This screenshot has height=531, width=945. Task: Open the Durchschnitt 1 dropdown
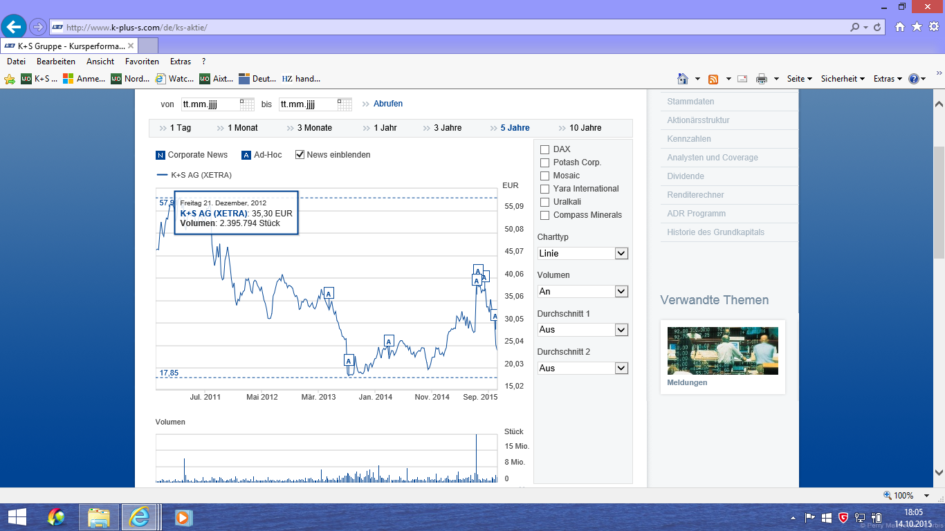582,330
